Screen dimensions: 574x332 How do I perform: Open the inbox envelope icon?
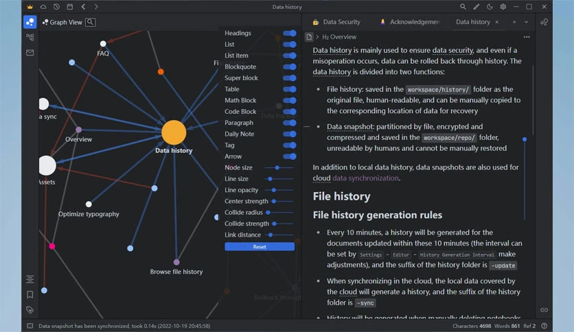[30, 53]
